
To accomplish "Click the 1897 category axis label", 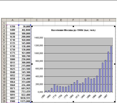I will pos(106,97).
